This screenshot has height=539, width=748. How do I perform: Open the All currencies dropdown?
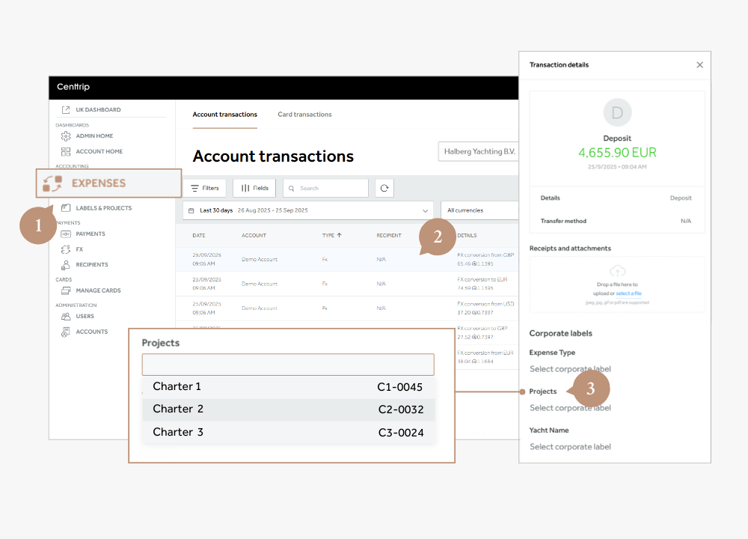point(479,211)
